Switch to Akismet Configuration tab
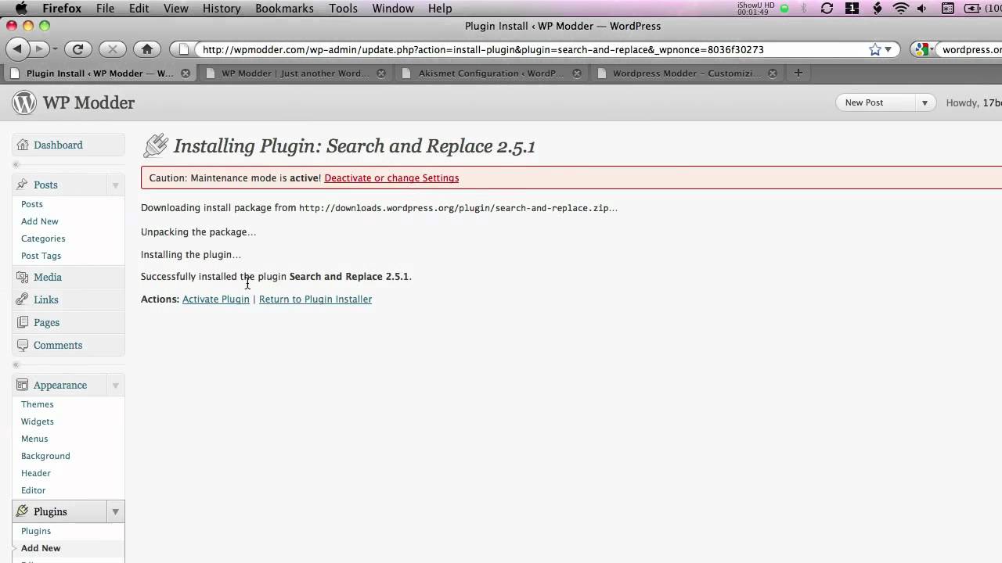The height and width of the screenshot is (563, 1002). point(492,74)
